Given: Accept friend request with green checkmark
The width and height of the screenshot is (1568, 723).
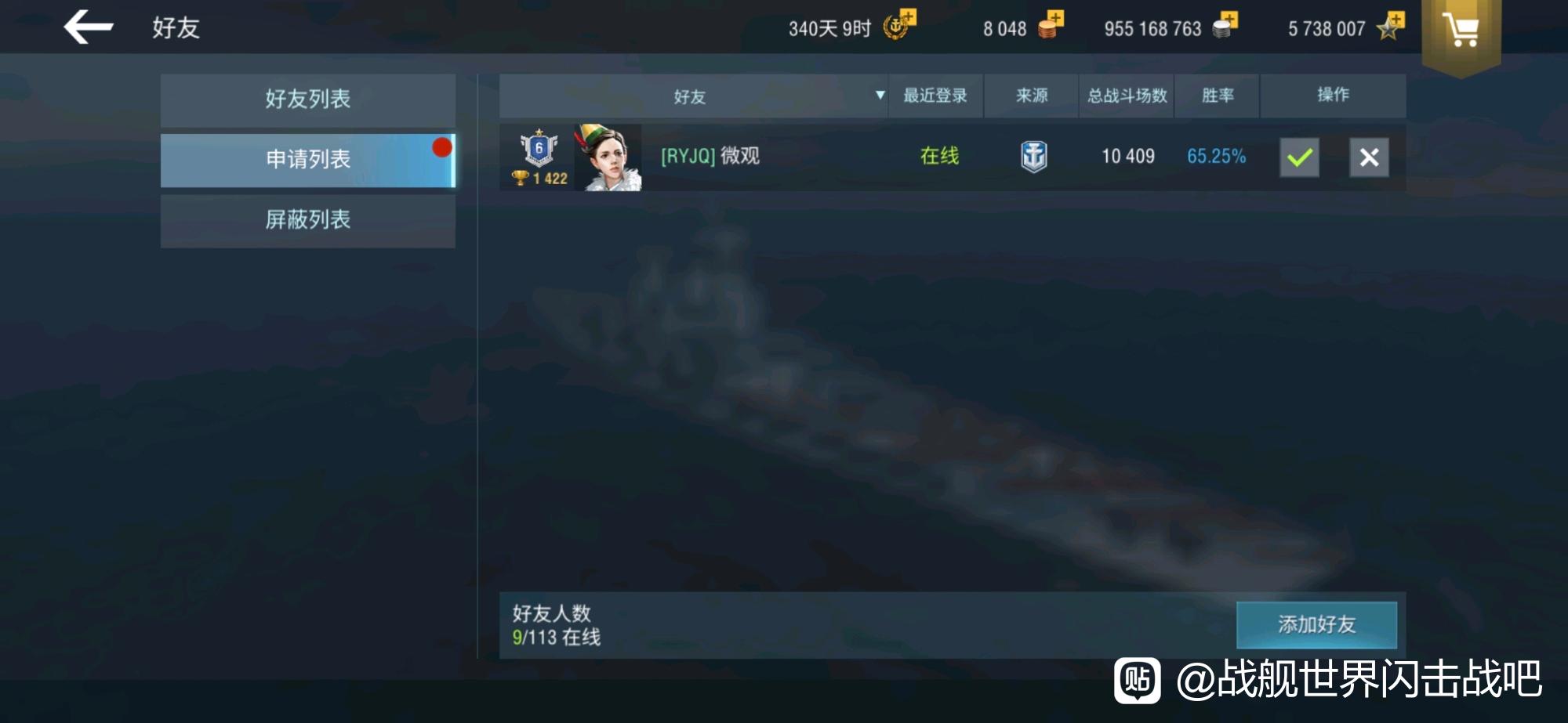Looking at the screenshot, I should [1299, 157].
